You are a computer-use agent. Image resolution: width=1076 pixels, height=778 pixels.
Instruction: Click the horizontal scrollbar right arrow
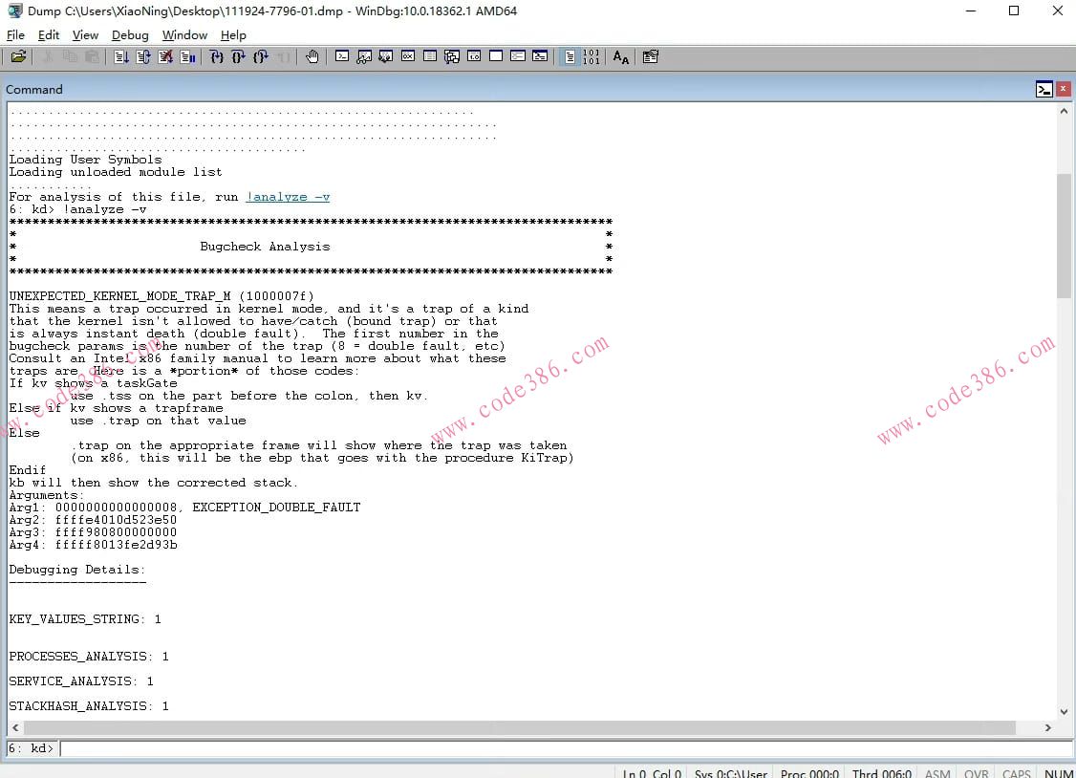click(1048, 728)
